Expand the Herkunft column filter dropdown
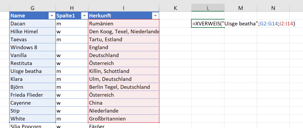 coord(155,16)
